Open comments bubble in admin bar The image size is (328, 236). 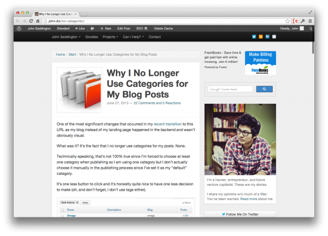(x=92, y=28)
